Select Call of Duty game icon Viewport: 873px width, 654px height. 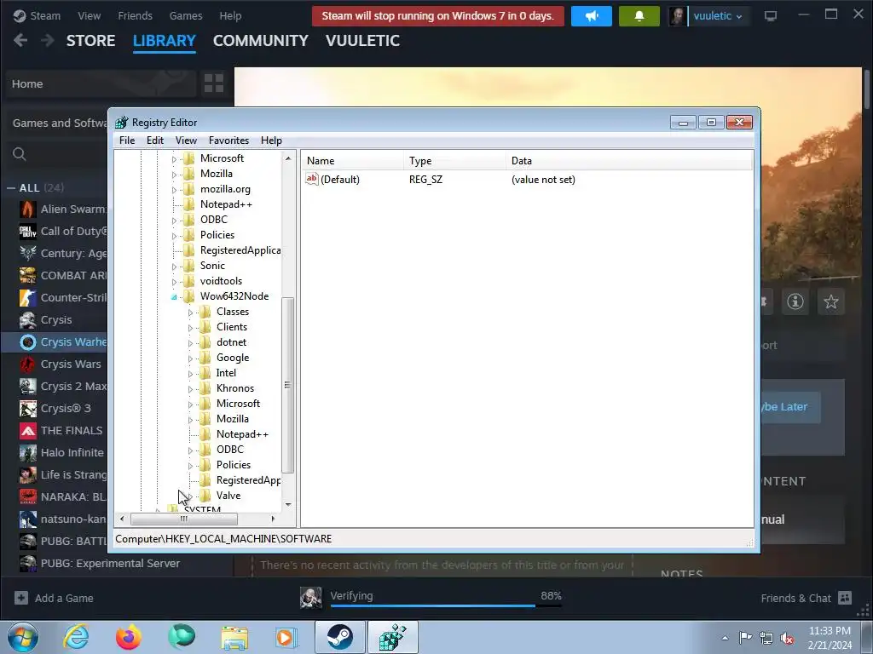click(28, 232)
